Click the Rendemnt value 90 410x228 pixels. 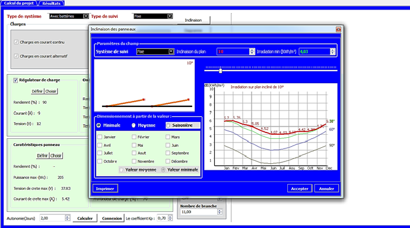click(45, 102)
